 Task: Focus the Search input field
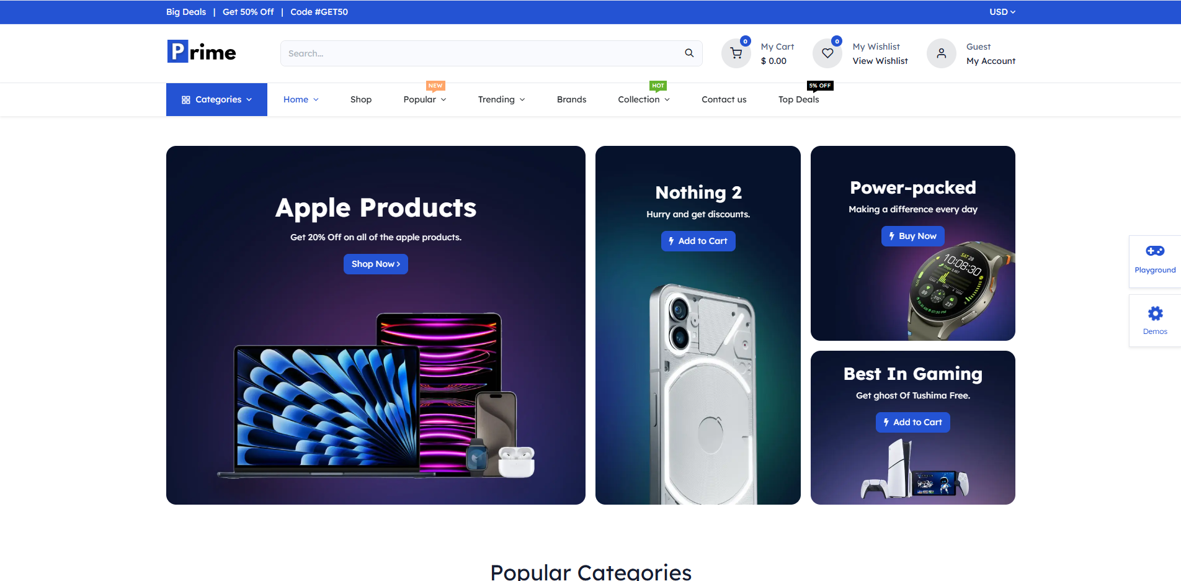(x=481, y=53)
